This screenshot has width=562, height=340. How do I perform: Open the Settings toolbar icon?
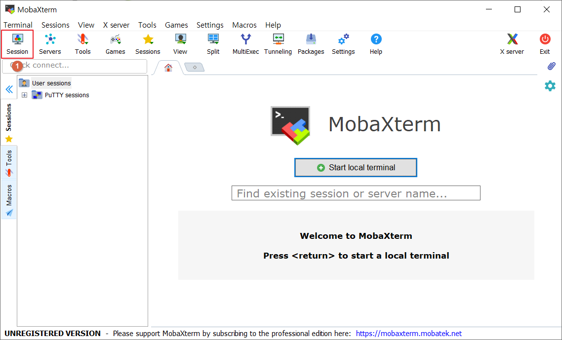click(x=343, y=44)
